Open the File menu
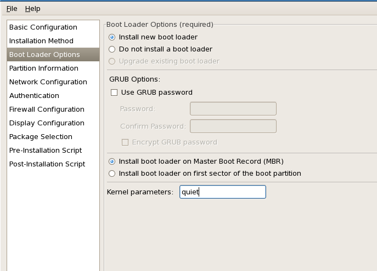377x271 pixels. tap(12, 9)
